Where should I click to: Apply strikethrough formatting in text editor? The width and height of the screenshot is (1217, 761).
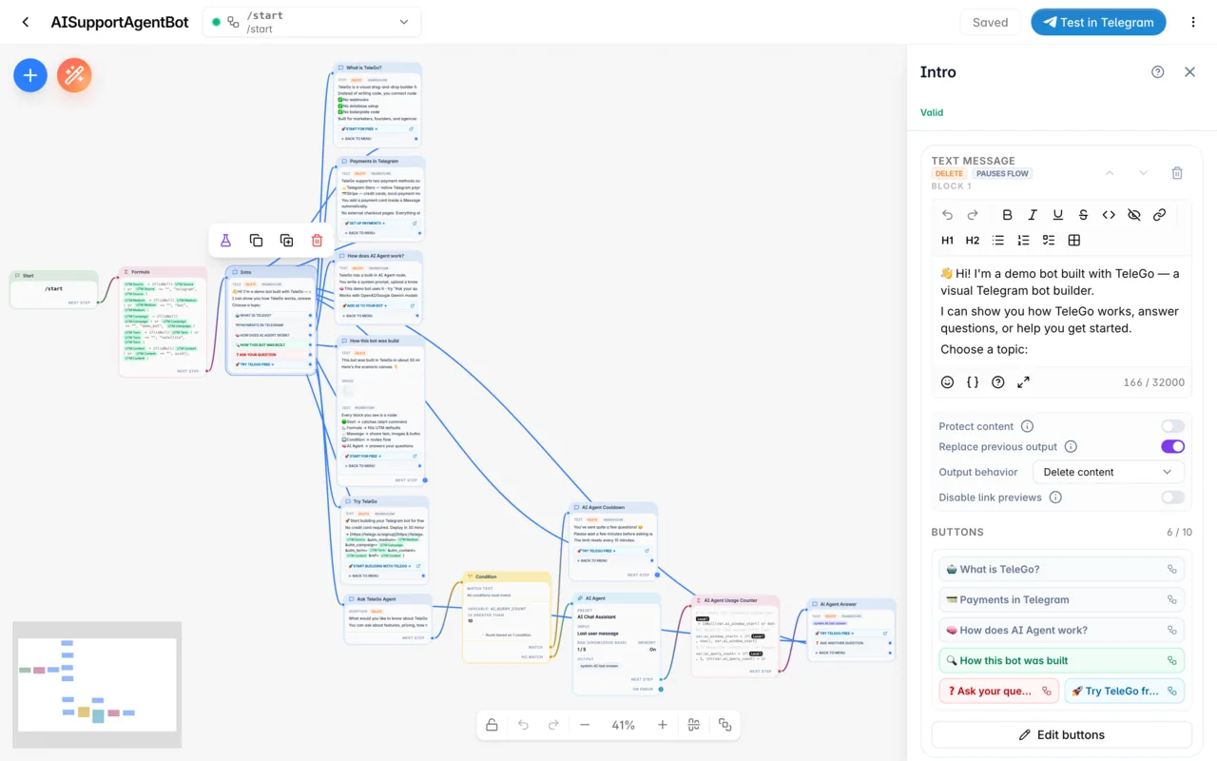pos(1083,215)
